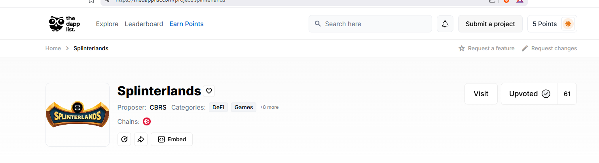Click the Splinterlands project title

[x=159, y=91]
